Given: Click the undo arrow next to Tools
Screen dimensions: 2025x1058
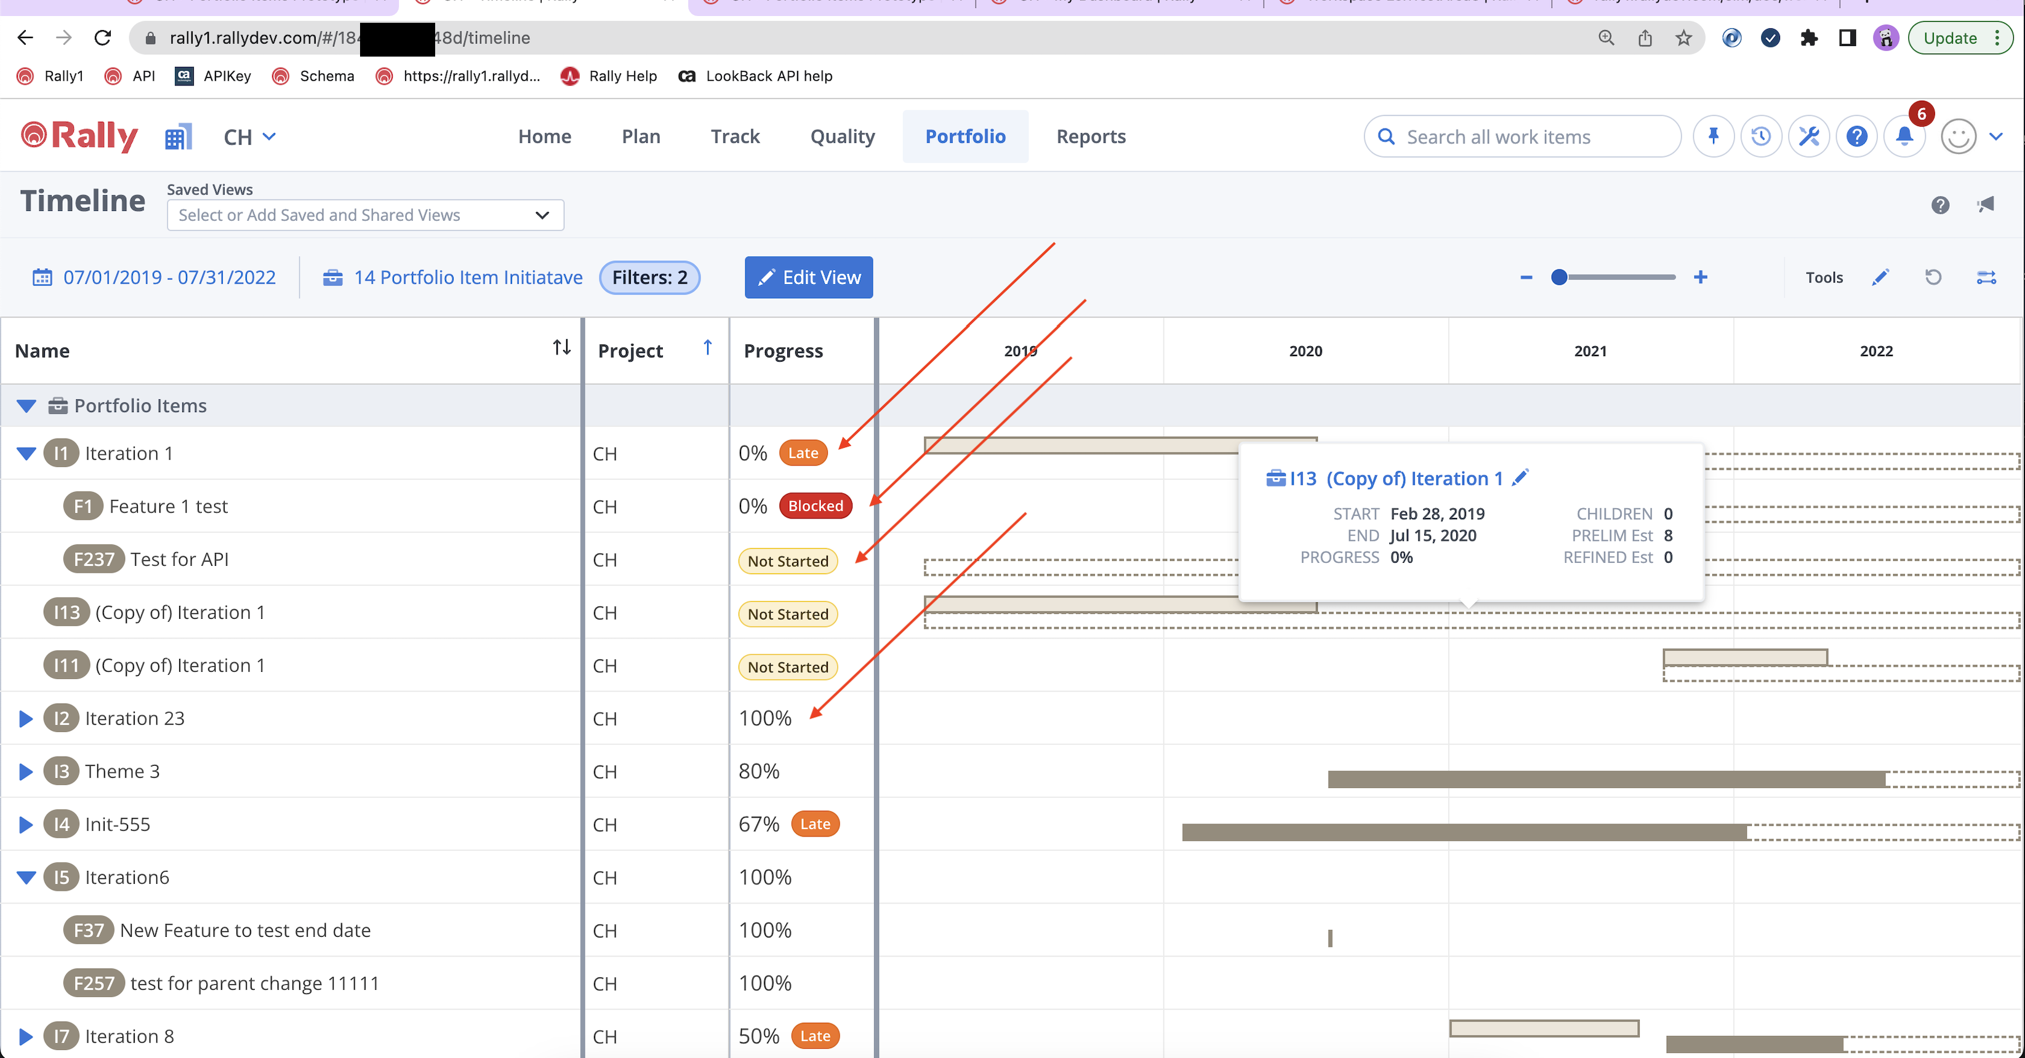Looking at the screenshot, I should [x=1933, y=277].
